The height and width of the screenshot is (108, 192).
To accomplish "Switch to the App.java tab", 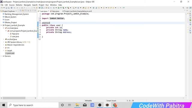I will coord(55,11).
